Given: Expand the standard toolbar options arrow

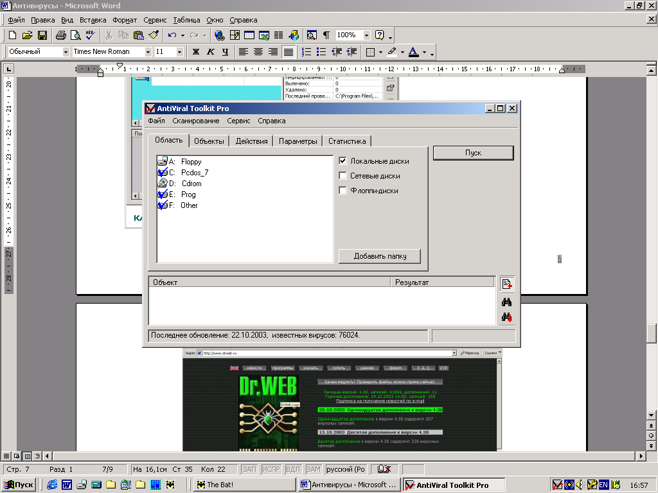Looking at the screenshot, I should [391, 37].
